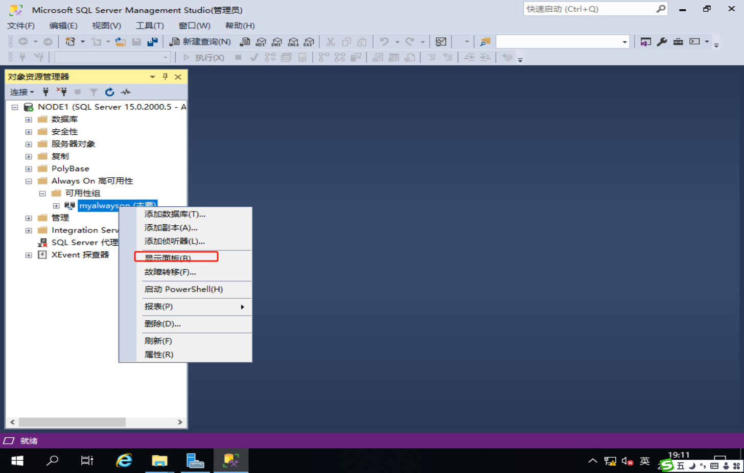Expand the PolyBase folder
744x473 pixels.
pyautogui.click(x=29, y=169)
